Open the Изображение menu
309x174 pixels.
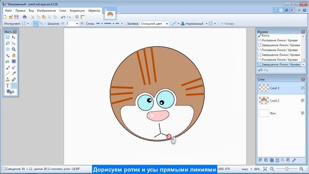46,11
